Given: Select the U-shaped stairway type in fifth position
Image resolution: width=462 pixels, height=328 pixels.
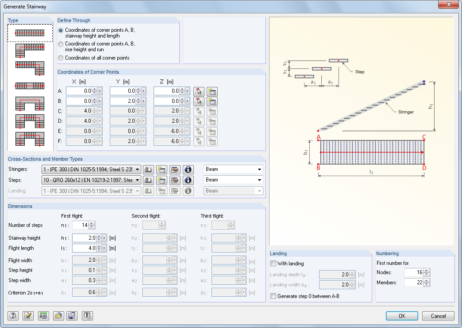Looking at the screenshot, I should [x=30, y=104].
